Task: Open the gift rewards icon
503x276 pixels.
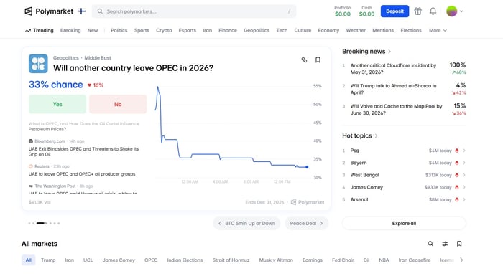Action: (417, 11)
